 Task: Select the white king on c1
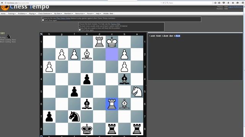pyautogui.click(x=112, y=42)
